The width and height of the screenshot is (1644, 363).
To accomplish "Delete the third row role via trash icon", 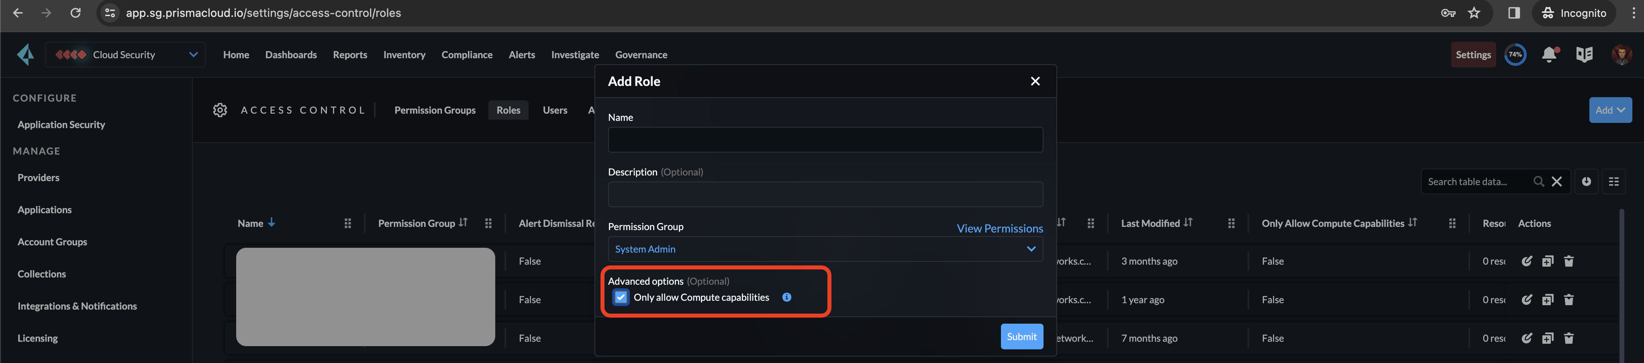I will coord(1569,338).
